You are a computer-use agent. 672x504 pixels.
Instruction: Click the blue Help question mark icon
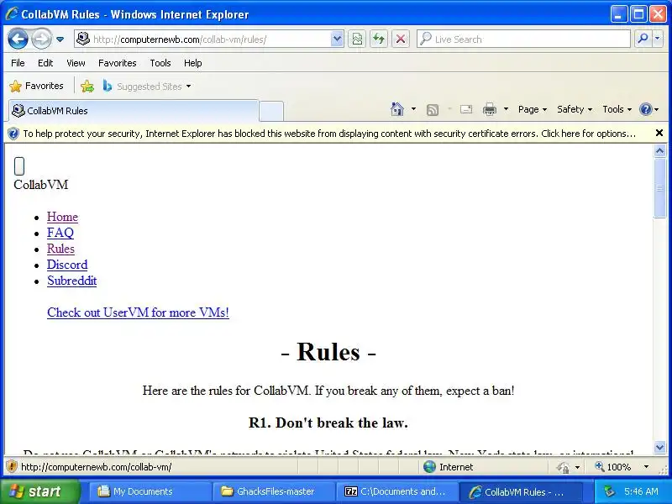pos(645,109)
